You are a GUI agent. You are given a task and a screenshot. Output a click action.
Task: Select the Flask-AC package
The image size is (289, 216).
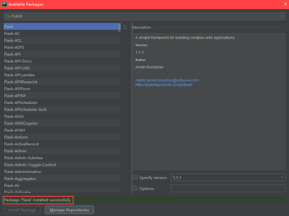point(62,34)
